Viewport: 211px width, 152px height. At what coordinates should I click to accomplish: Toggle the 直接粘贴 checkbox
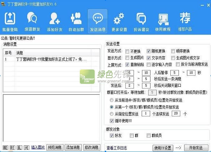coord(127,65)
